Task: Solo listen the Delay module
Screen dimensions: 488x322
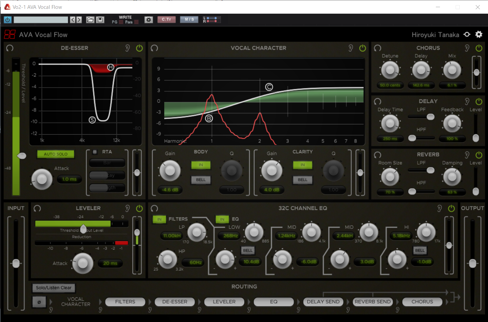Action: [x=467, y=101]
